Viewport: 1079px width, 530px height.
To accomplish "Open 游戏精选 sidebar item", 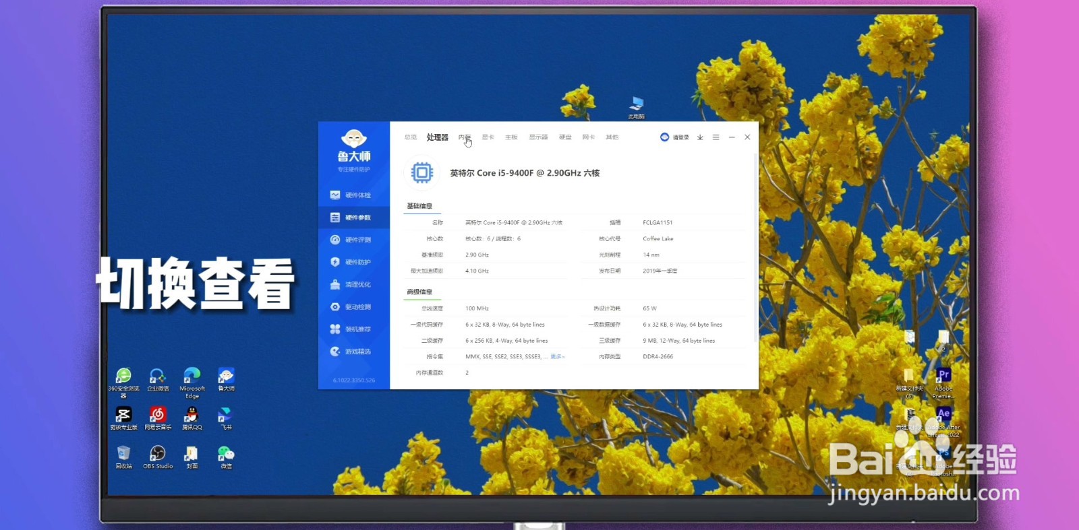I will pos(353,351).
